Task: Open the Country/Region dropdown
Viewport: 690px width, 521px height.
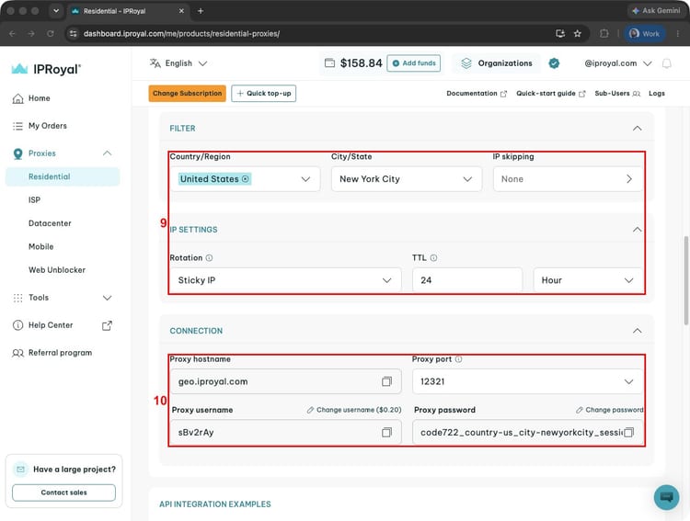Action: pyautogui.click(x=305, y=179)
